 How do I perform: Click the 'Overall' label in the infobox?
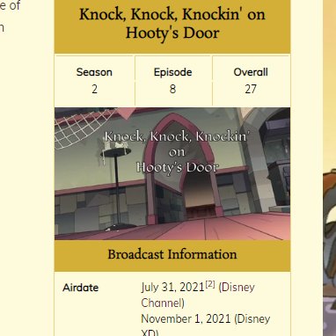click(x=251, y=72)
